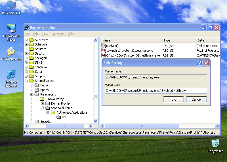Sort values by Name column header
The height and width of the screenshot is (162, 227).
tap(131, 40)
